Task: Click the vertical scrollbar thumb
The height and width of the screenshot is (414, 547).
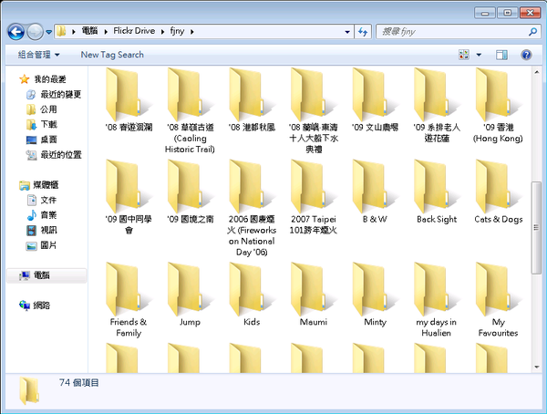Action: 537,228
